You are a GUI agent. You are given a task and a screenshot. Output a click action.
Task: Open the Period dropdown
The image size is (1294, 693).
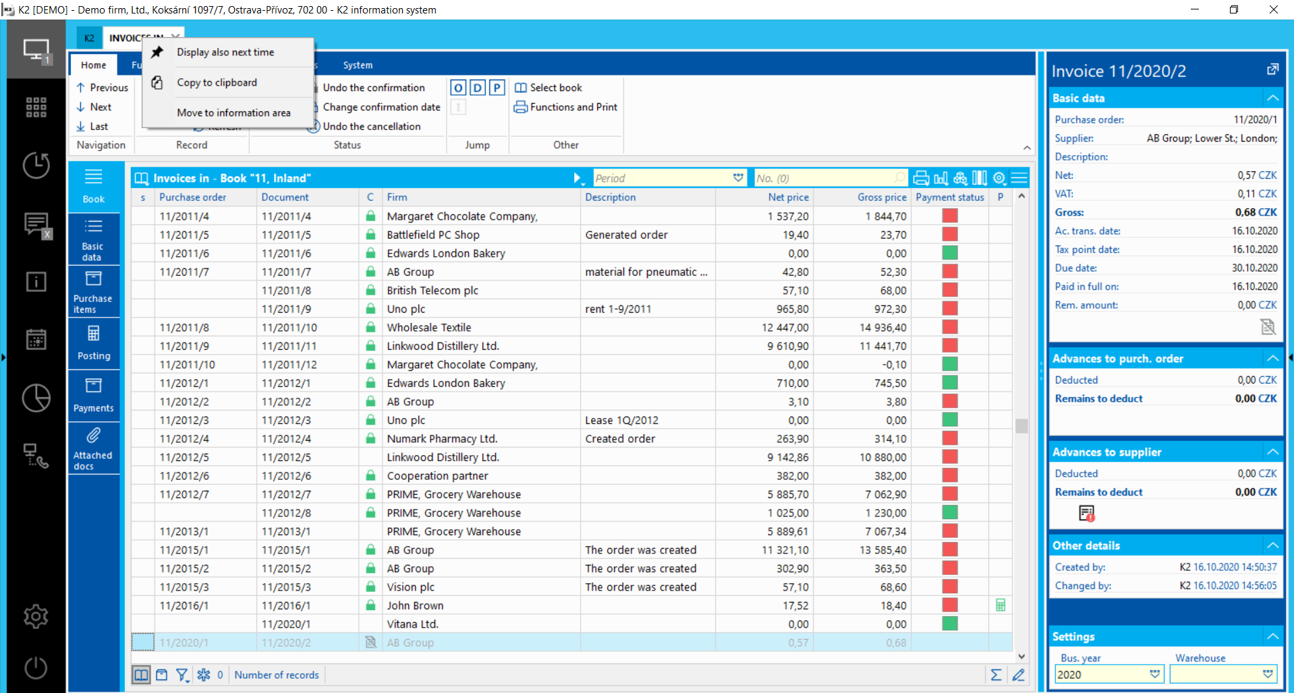(738, 178)
